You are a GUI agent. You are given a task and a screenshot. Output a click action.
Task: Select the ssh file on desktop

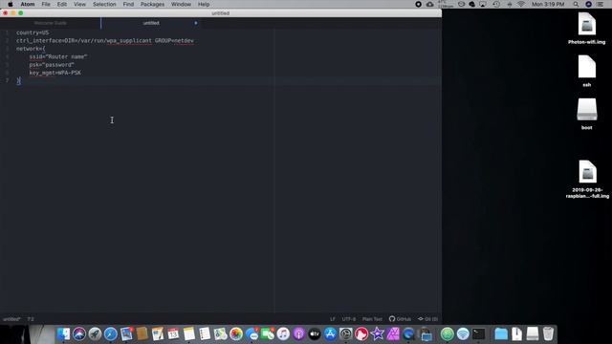click(x=586, y=71)
